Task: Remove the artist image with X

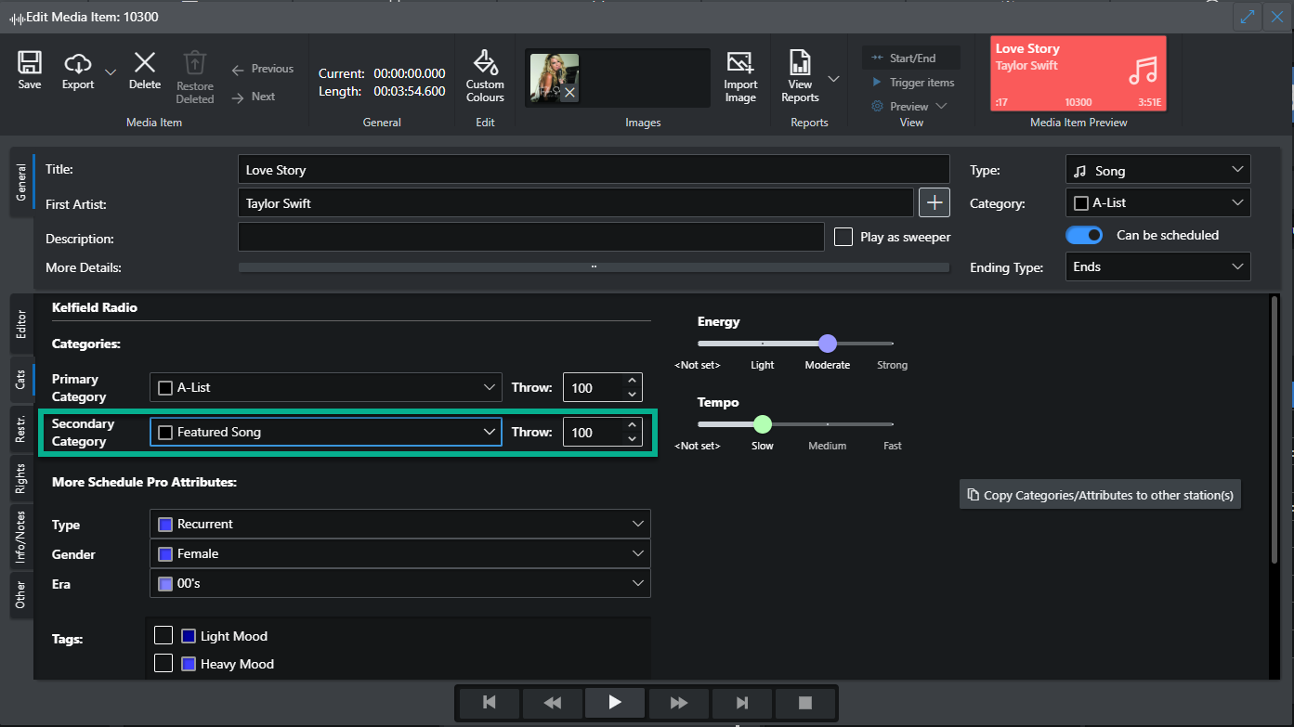Action: 569,93
